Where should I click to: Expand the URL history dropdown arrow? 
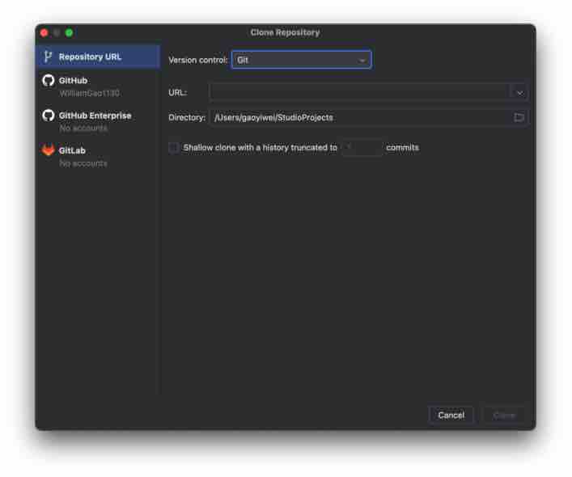[519, 93]
